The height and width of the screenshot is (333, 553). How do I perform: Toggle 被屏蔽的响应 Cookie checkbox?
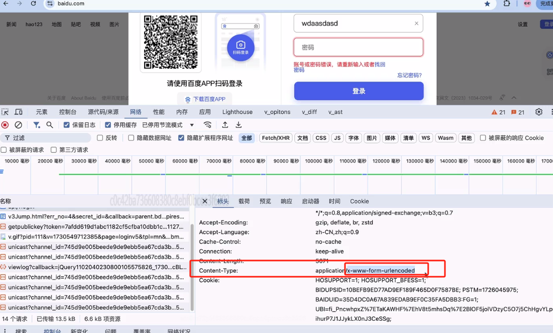pos(483,138)
